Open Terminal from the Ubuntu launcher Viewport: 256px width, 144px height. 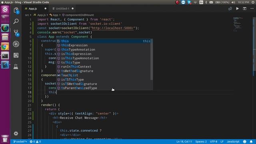[5, 56]
